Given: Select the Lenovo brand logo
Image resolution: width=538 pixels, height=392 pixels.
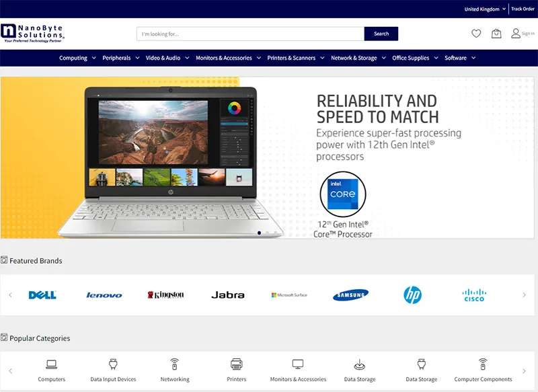Looking at the screenshot, I should [x=104, y=295].
